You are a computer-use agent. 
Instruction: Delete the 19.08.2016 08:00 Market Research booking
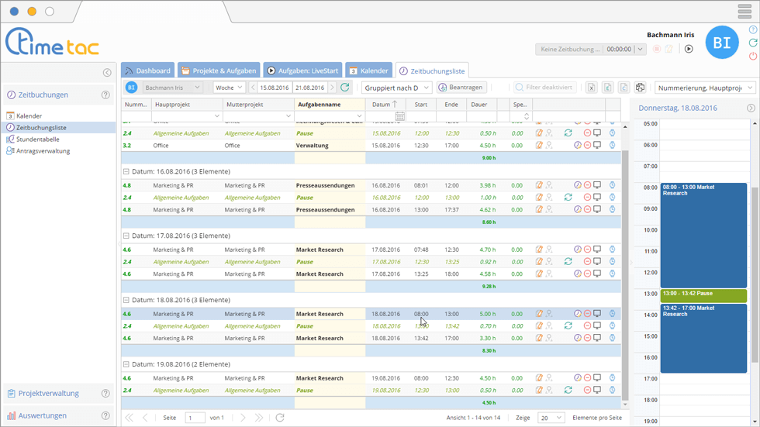(x=587, y=378)
